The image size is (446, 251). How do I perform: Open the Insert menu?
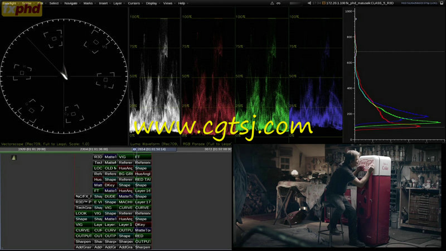click(103, 3)
